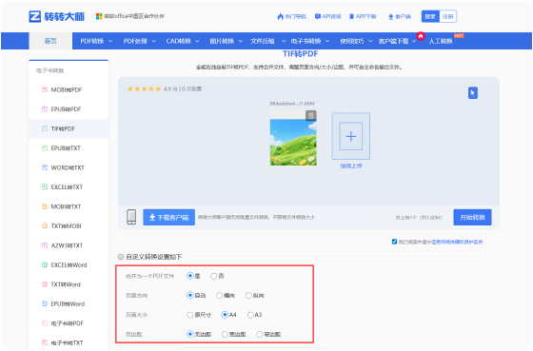Go to the 首页 tab
This screenshot has height=351, width=533.
[50, 41]
